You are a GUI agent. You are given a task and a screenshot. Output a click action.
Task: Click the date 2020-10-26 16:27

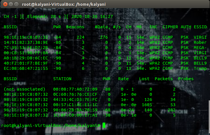(92, 16)
